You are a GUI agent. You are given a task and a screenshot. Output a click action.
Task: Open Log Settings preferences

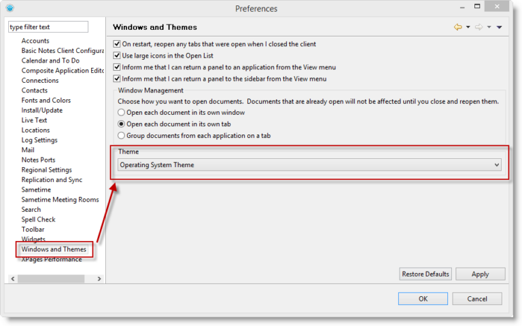[x=39, y=140]
